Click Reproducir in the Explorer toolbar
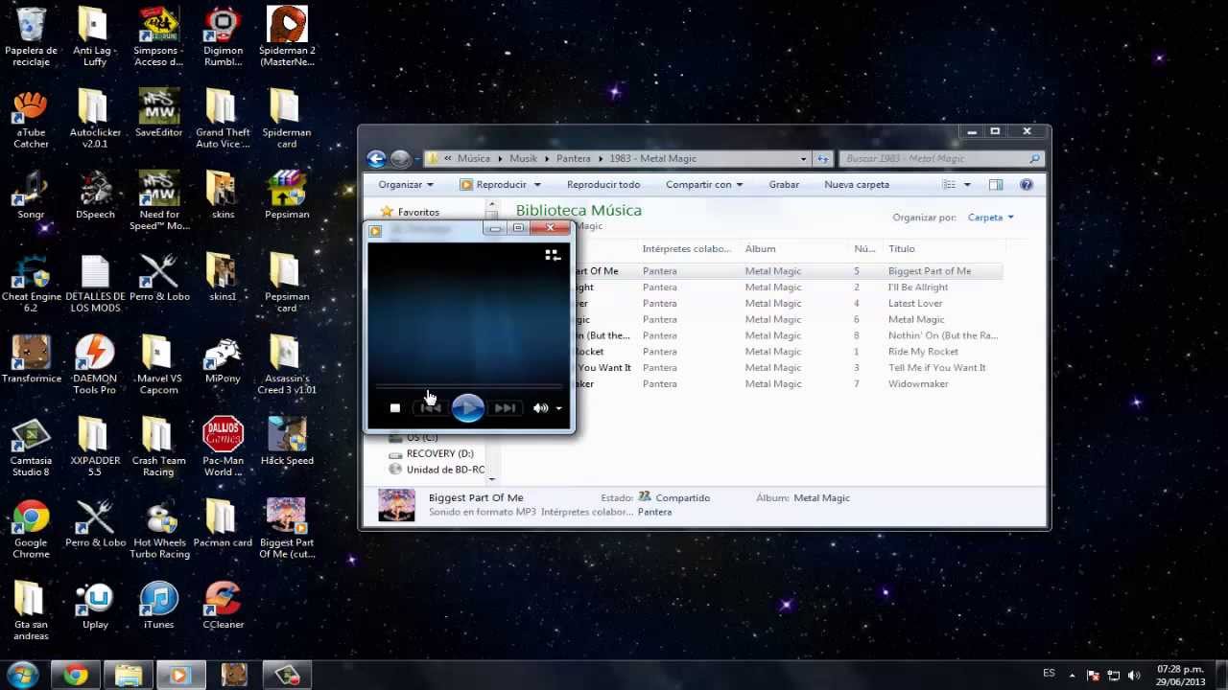Image resolution: width=1228 pixels, height=690 pixels. click(494, 185)
